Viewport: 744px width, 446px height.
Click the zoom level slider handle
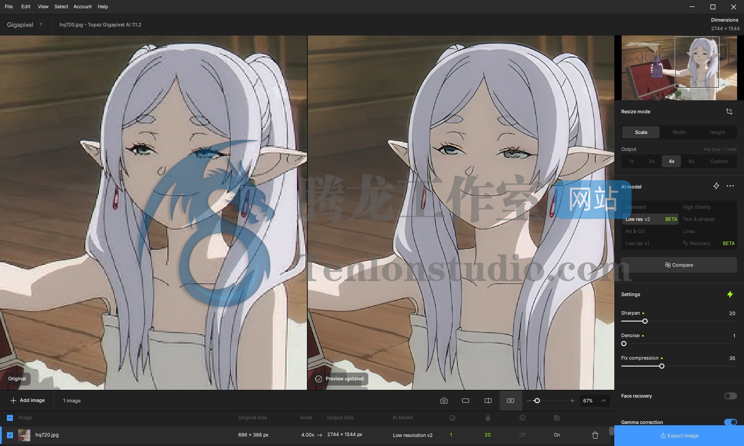(x=537, y=401)
